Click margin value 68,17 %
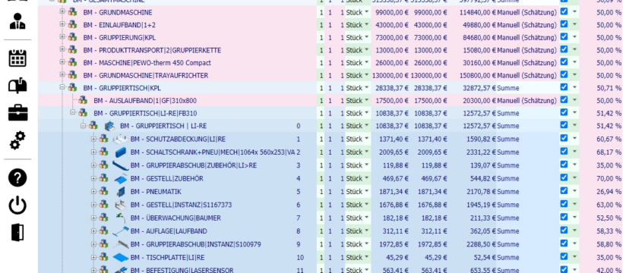The width and height of the screenshot is (623, 273). (609, 152)
